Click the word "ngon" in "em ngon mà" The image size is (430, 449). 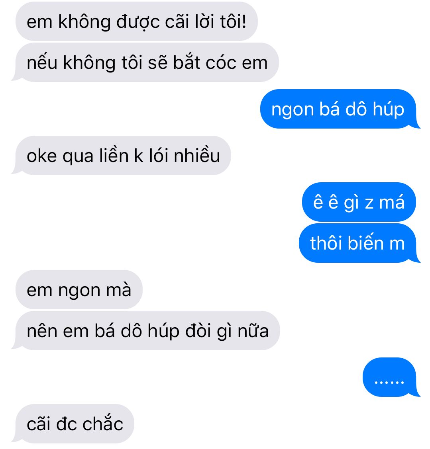(80, 291)
